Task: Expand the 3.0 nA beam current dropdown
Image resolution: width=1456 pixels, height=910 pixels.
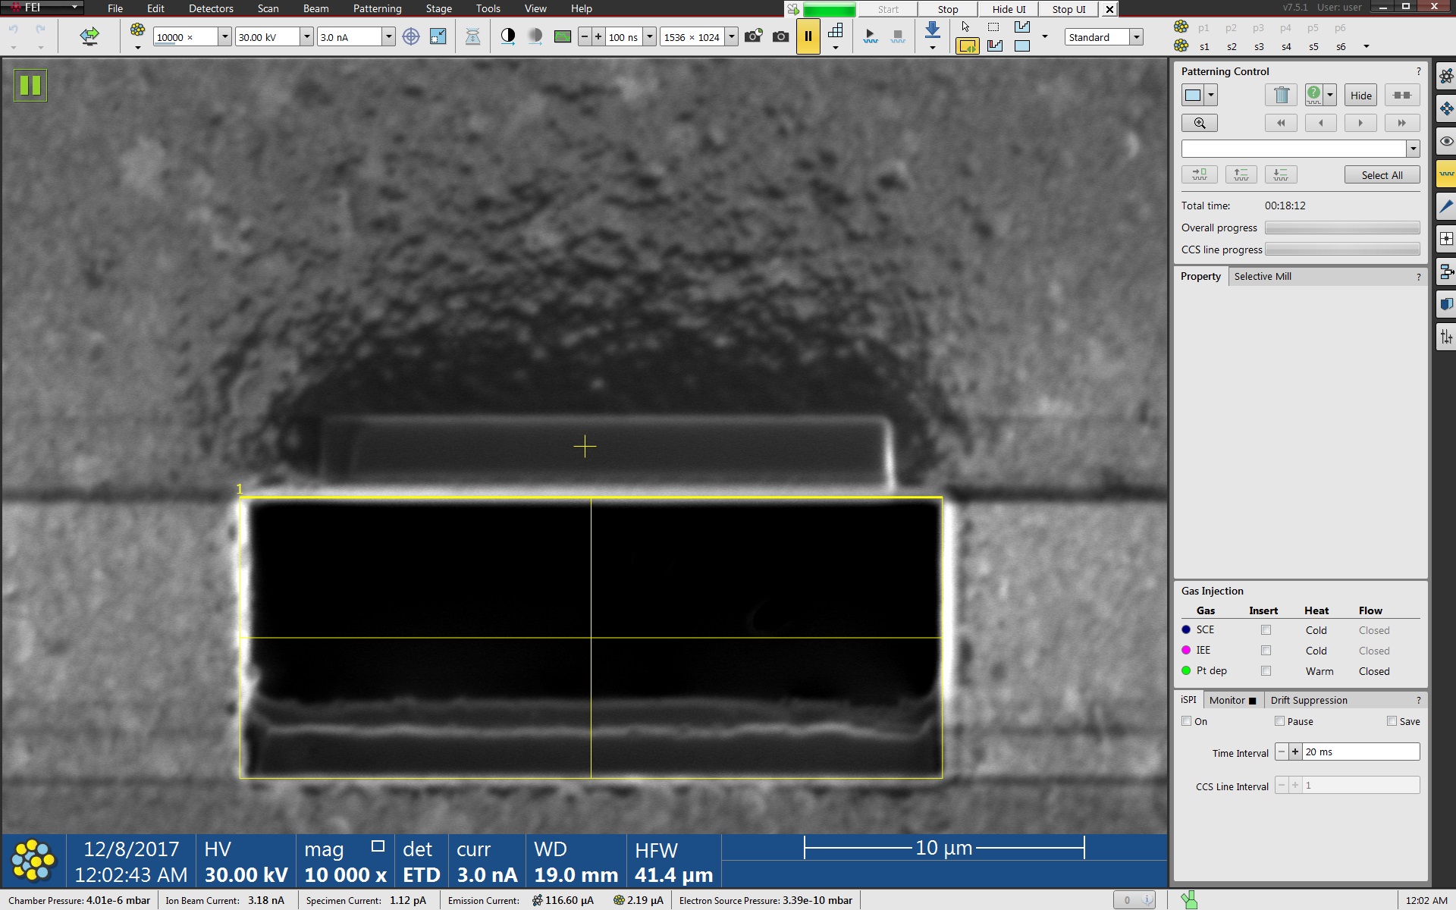Action: pyautogui.click(x=388, y=36)
